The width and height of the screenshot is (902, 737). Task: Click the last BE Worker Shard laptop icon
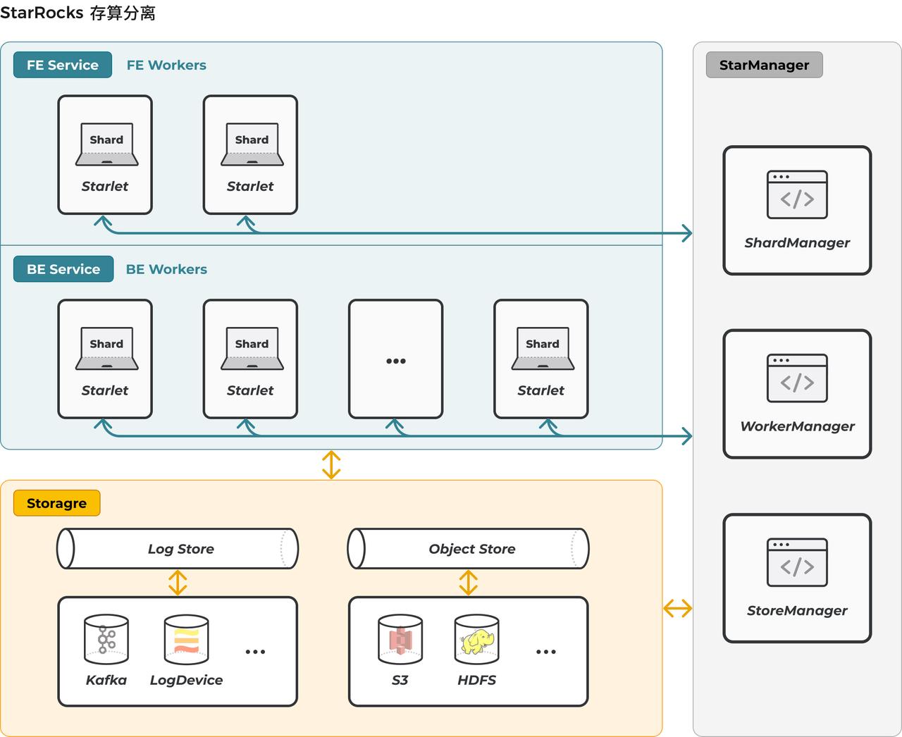pyautogui.click(x=543, y=349)
